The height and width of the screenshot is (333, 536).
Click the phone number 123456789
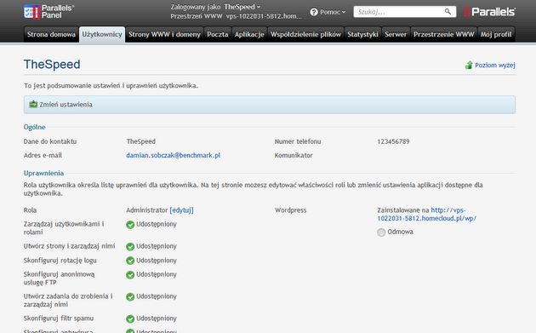click(393, 141)
